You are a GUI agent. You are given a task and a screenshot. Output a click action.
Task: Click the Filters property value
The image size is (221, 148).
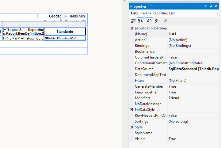tap(193, 81)
